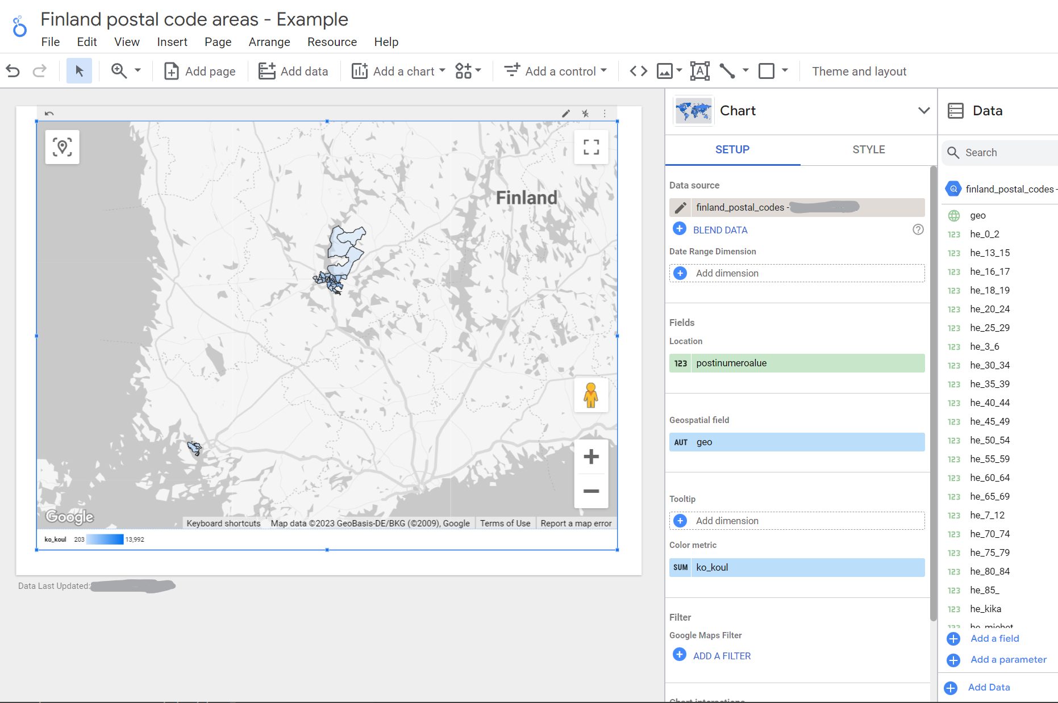Viewport: 1058px width, 703px height.
Task: Zoom in on the map
Action: coord(591,457)
